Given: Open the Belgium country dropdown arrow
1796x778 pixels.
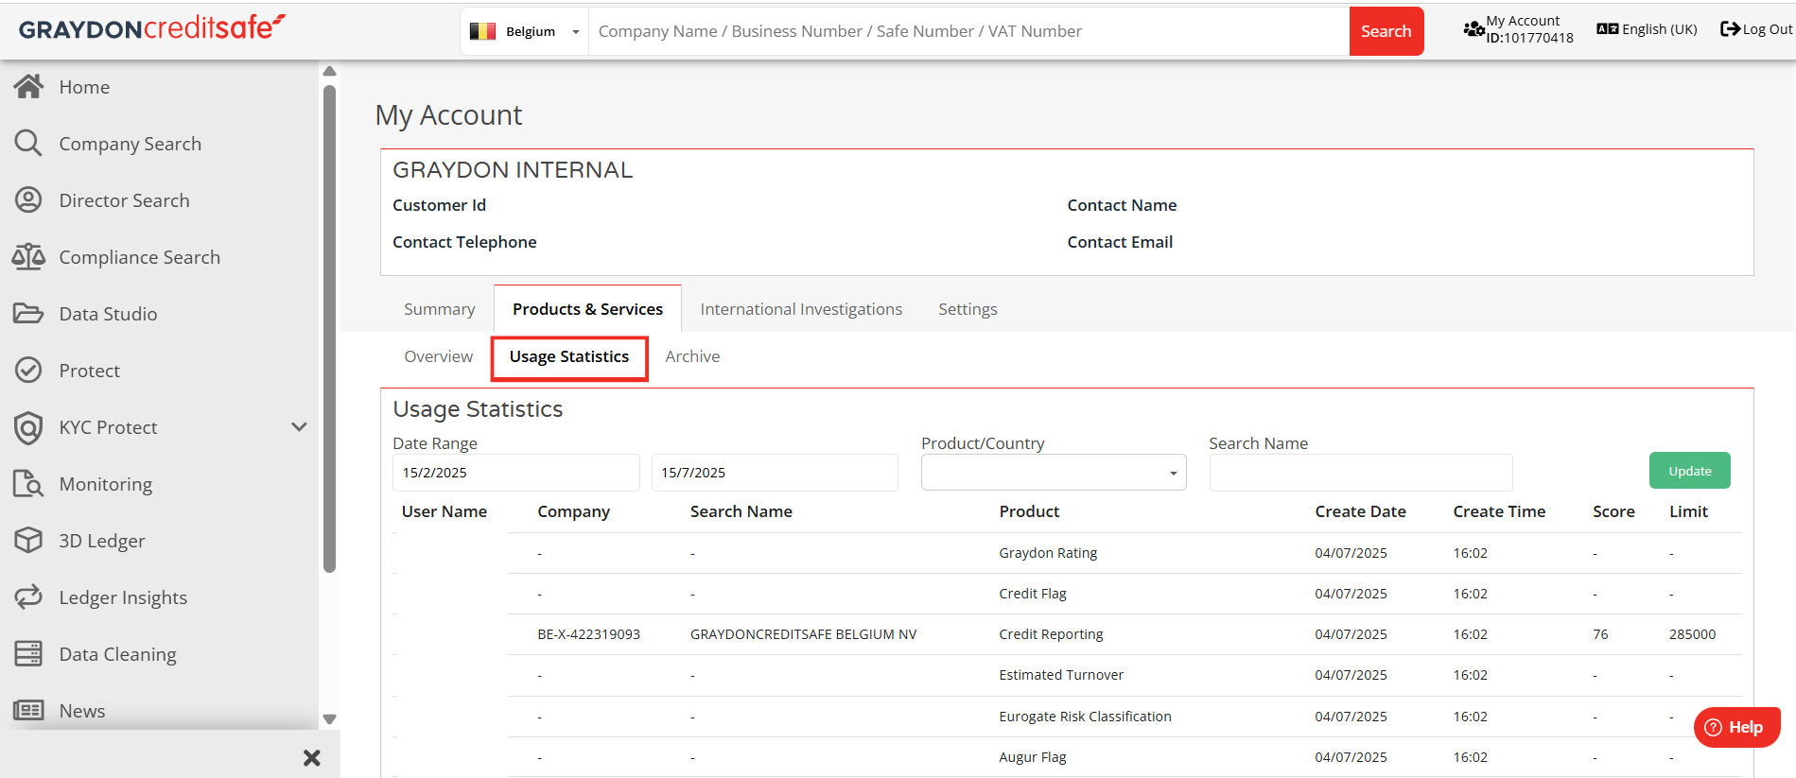Looking at the screenshot, I should (575, 32).
